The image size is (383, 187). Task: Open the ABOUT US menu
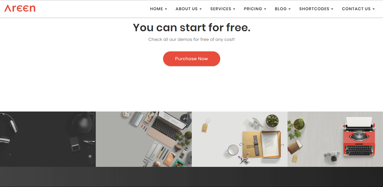click(x=189, y=9)
